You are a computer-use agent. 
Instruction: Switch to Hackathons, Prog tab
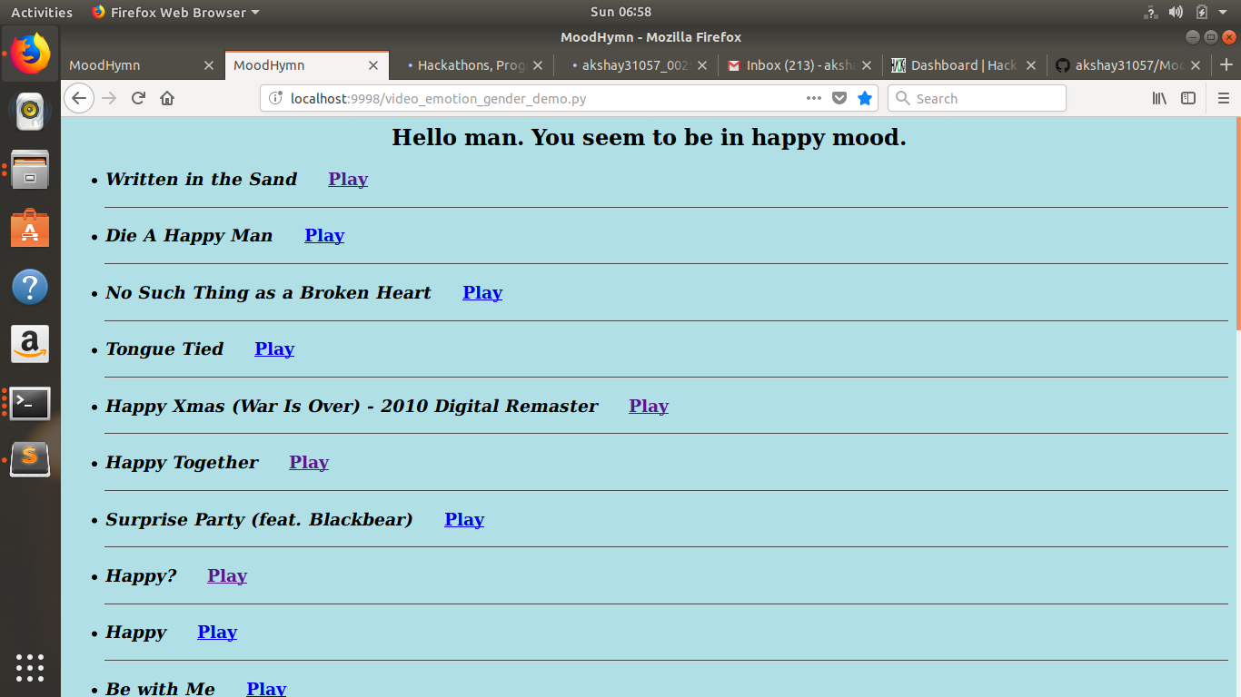(x=471, y=65)
